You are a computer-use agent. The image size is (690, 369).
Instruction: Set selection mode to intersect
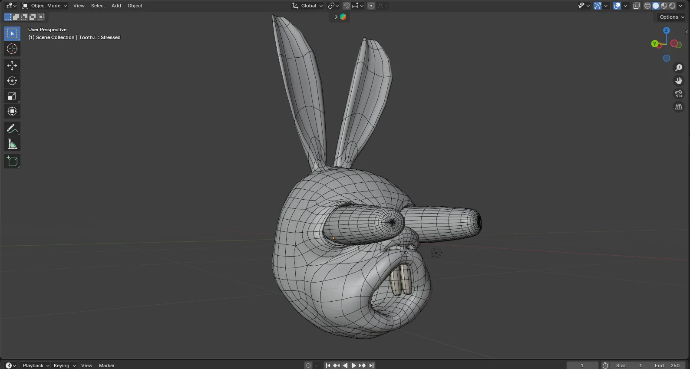tap(41, 17)
